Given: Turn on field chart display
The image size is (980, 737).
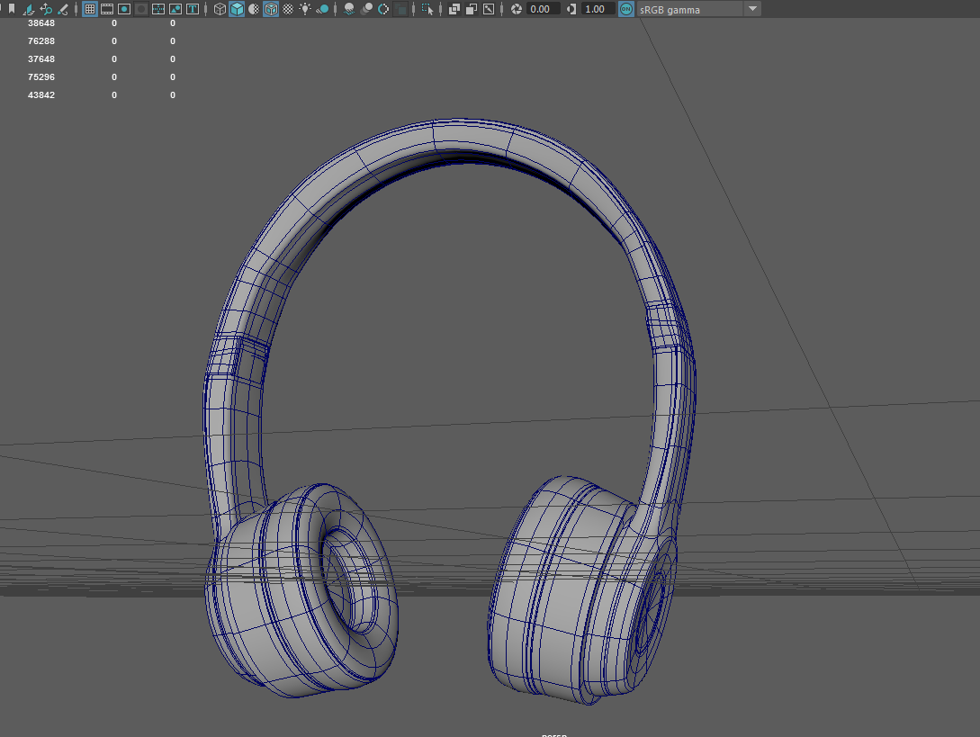Looking at the screenshot, I should click(x=158, y=9).
